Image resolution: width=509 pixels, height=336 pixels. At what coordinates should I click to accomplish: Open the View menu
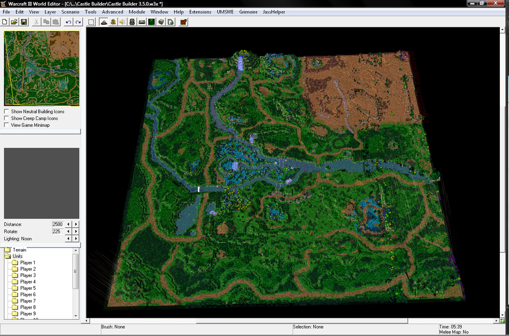pyautogui.click(x=34, y=12)
